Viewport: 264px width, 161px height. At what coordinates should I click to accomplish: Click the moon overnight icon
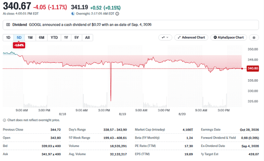pos(73,14)
